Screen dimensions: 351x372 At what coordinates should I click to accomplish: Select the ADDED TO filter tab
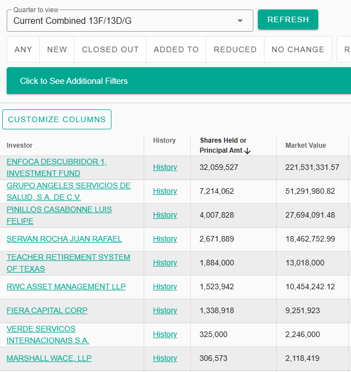pyautogui.click(x=176, y=49)
